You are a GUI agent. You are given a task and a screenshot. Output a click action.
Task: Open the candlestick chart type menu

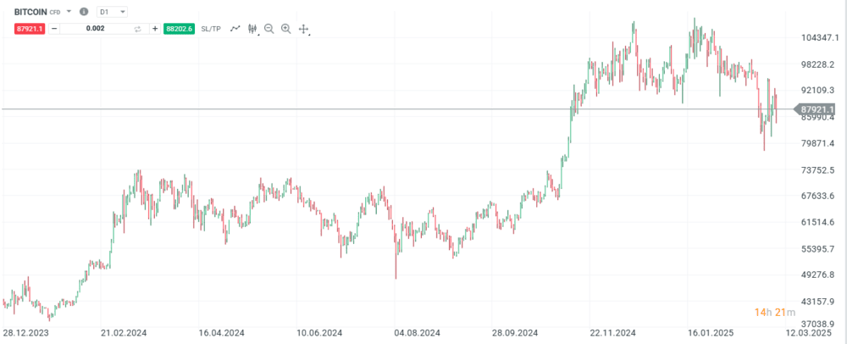[x=252, y=29]
